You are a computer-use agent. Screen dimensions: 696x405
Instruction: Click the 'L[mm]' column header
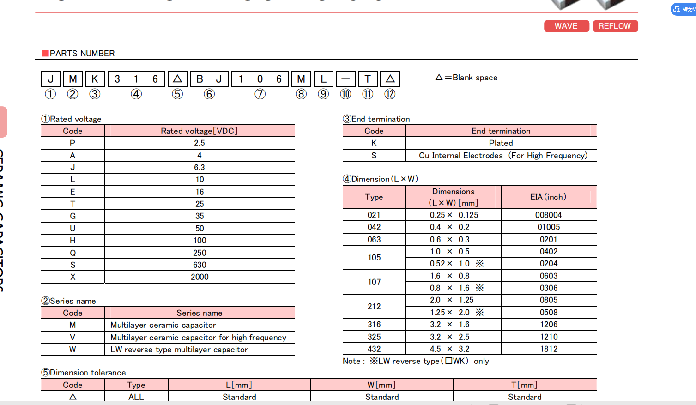(239, 385)
